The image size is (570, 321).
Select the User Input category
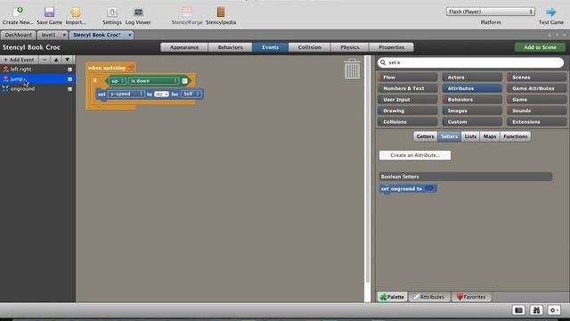(x=407, y=99)
